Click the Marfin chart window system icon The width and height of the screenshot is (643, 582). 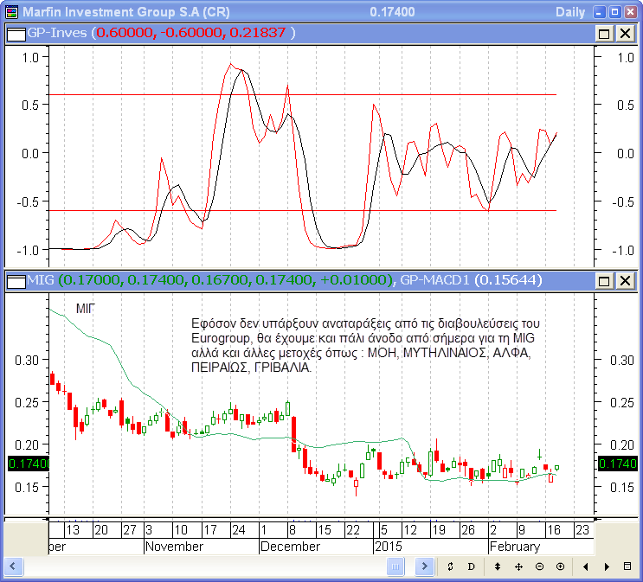pyautogui.click(x=12, y=12)
